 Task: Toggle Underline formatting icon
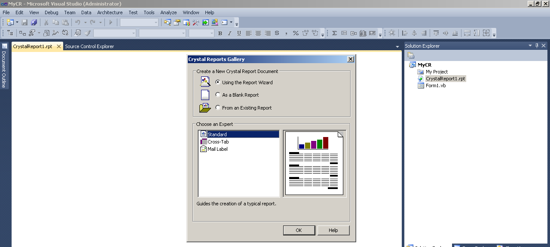pyautogui.click(x=239, y=33)
